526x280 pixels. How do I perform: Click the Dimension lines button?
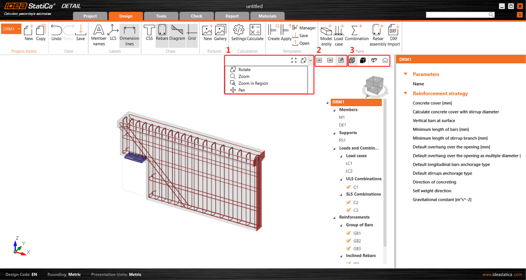[x=129, y=36]
